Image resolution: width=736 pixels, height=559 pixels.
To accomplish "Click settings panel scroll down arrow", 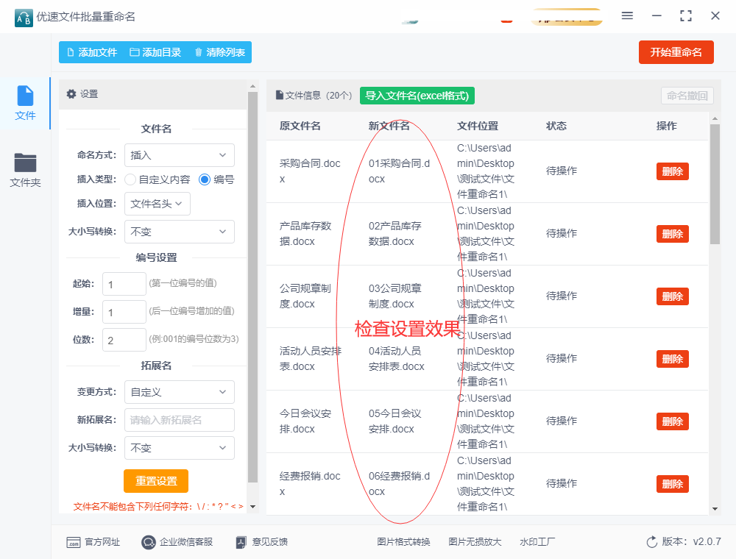I will [252, 507].
